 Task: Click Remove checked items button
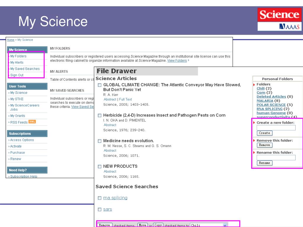tap(104, 225)
